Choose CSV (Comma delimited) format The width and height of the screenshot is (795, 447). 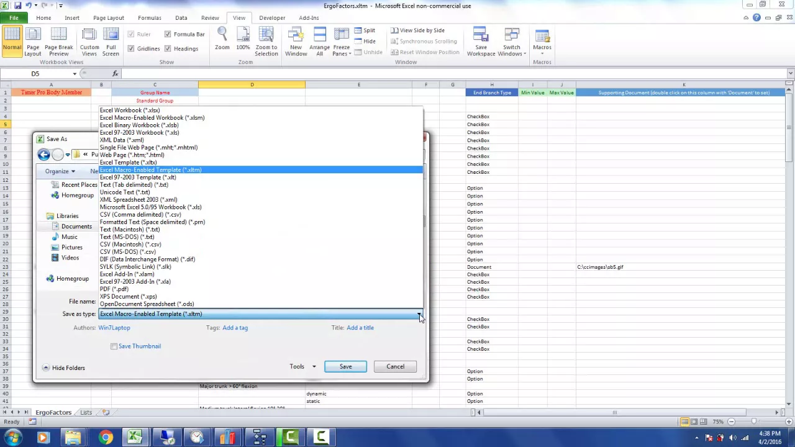260,215
